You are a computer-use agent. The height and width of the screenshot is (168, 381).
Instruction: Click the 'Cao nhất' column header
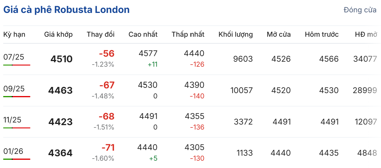[143, 34]
